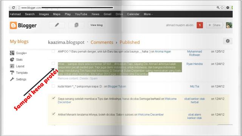Open the Blogger Tuban post link
Viewport: 242px width, 136px height.
point(117,87)
